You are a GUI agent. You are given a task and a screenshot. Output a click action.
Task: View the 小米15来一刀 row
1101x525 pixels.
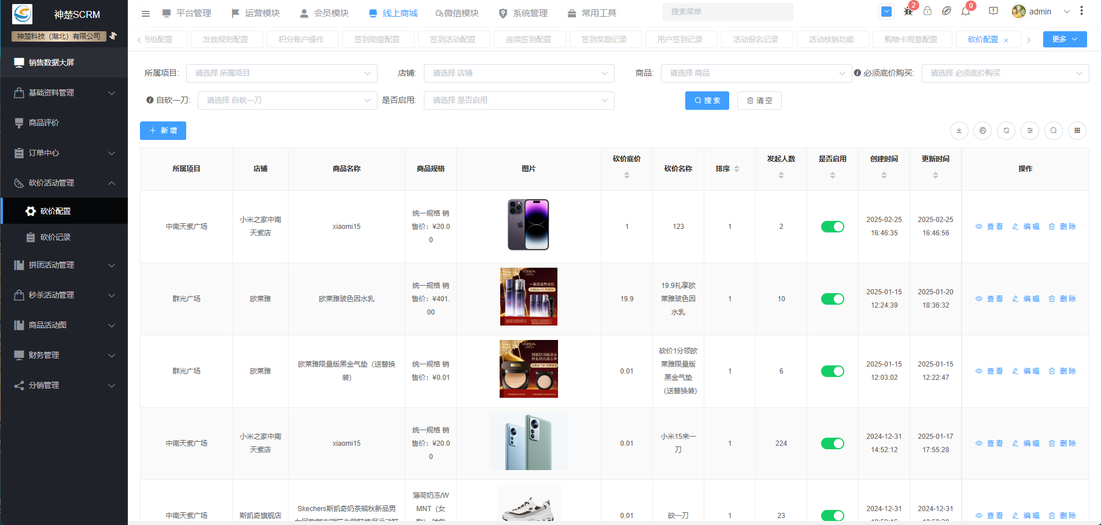coord(989,443)
